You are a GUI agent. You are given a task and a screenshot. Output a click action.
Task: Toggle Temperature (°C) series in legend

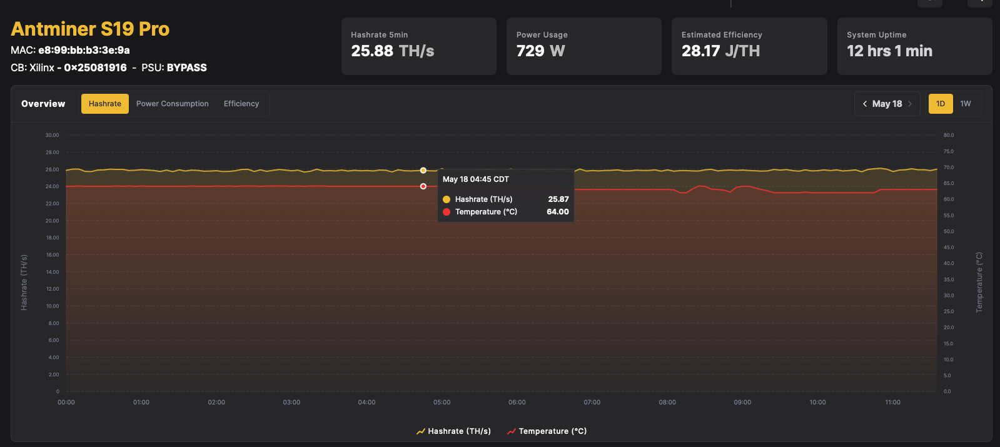point(547,431)
